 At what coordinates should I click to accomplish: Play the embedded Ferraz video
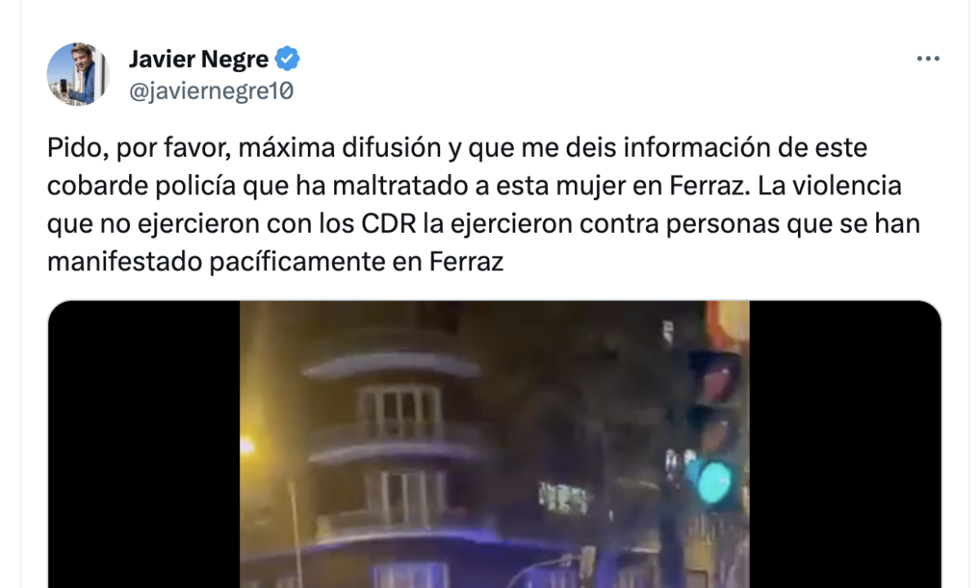[x=494, y=444]
